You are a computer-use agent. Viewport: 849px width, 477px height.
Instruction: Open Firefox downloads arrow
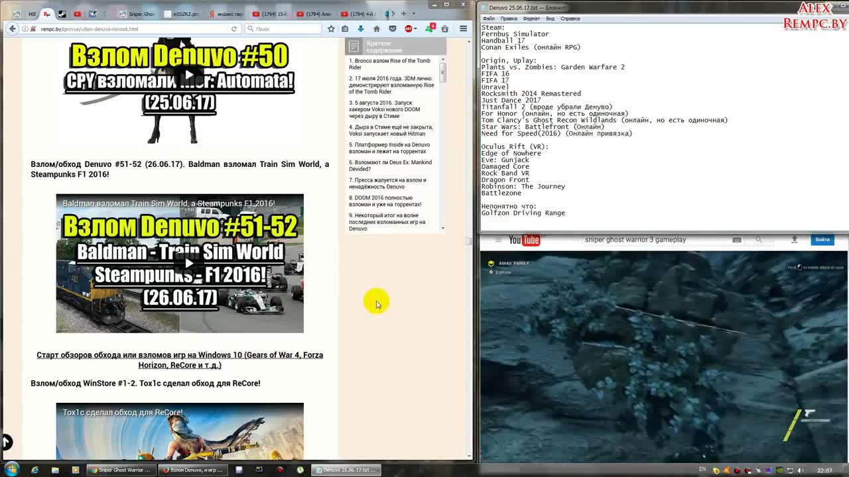[360, 28]
